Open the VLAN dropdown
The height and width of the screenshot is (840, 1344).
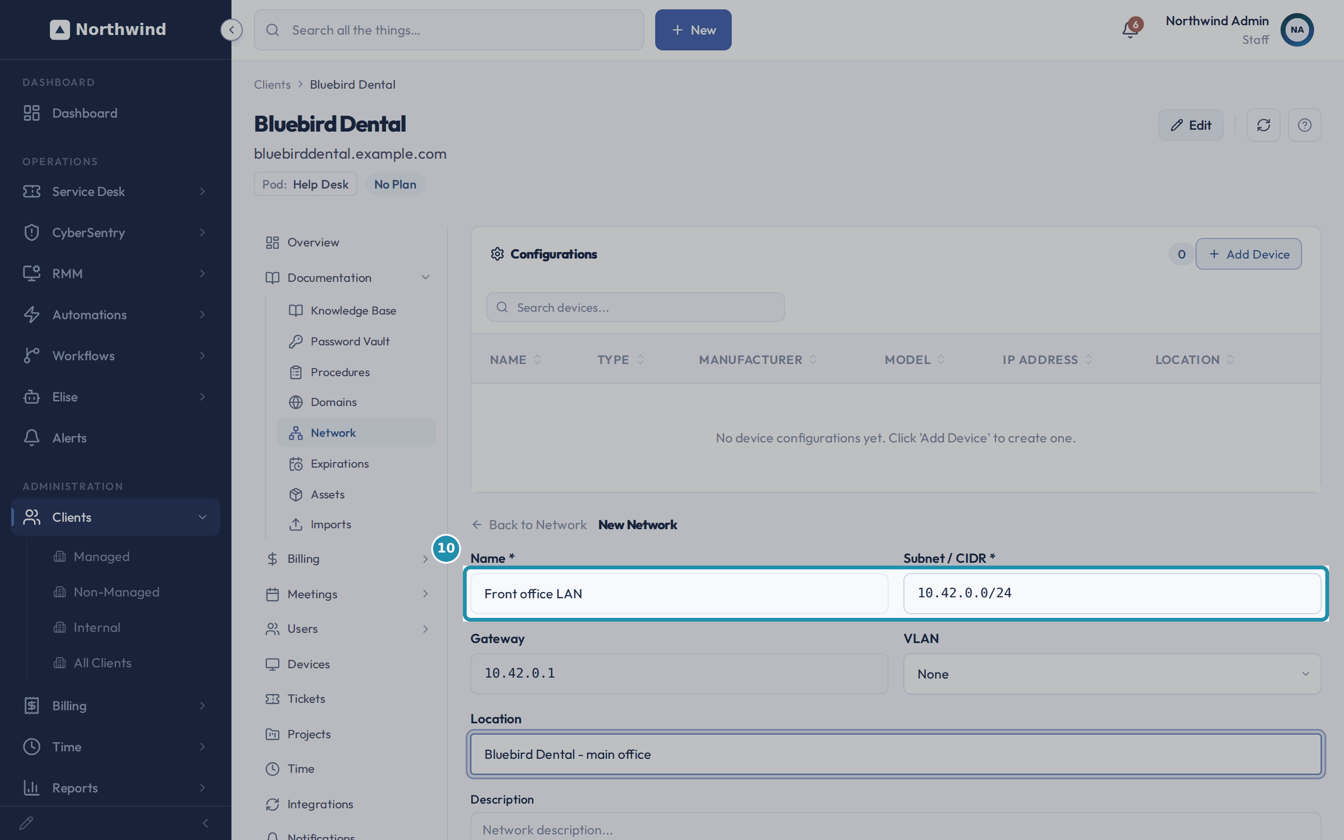[x=1112, y=674]
